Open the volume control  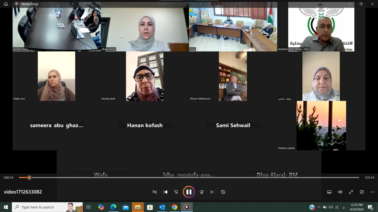(340, 192)
